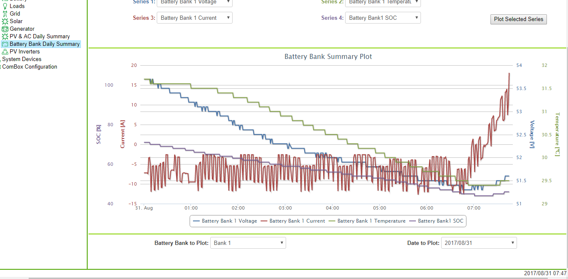This screenshot has width=568, height=279.
Task: Click the PV Inverters icon
Action: point(5,52)
